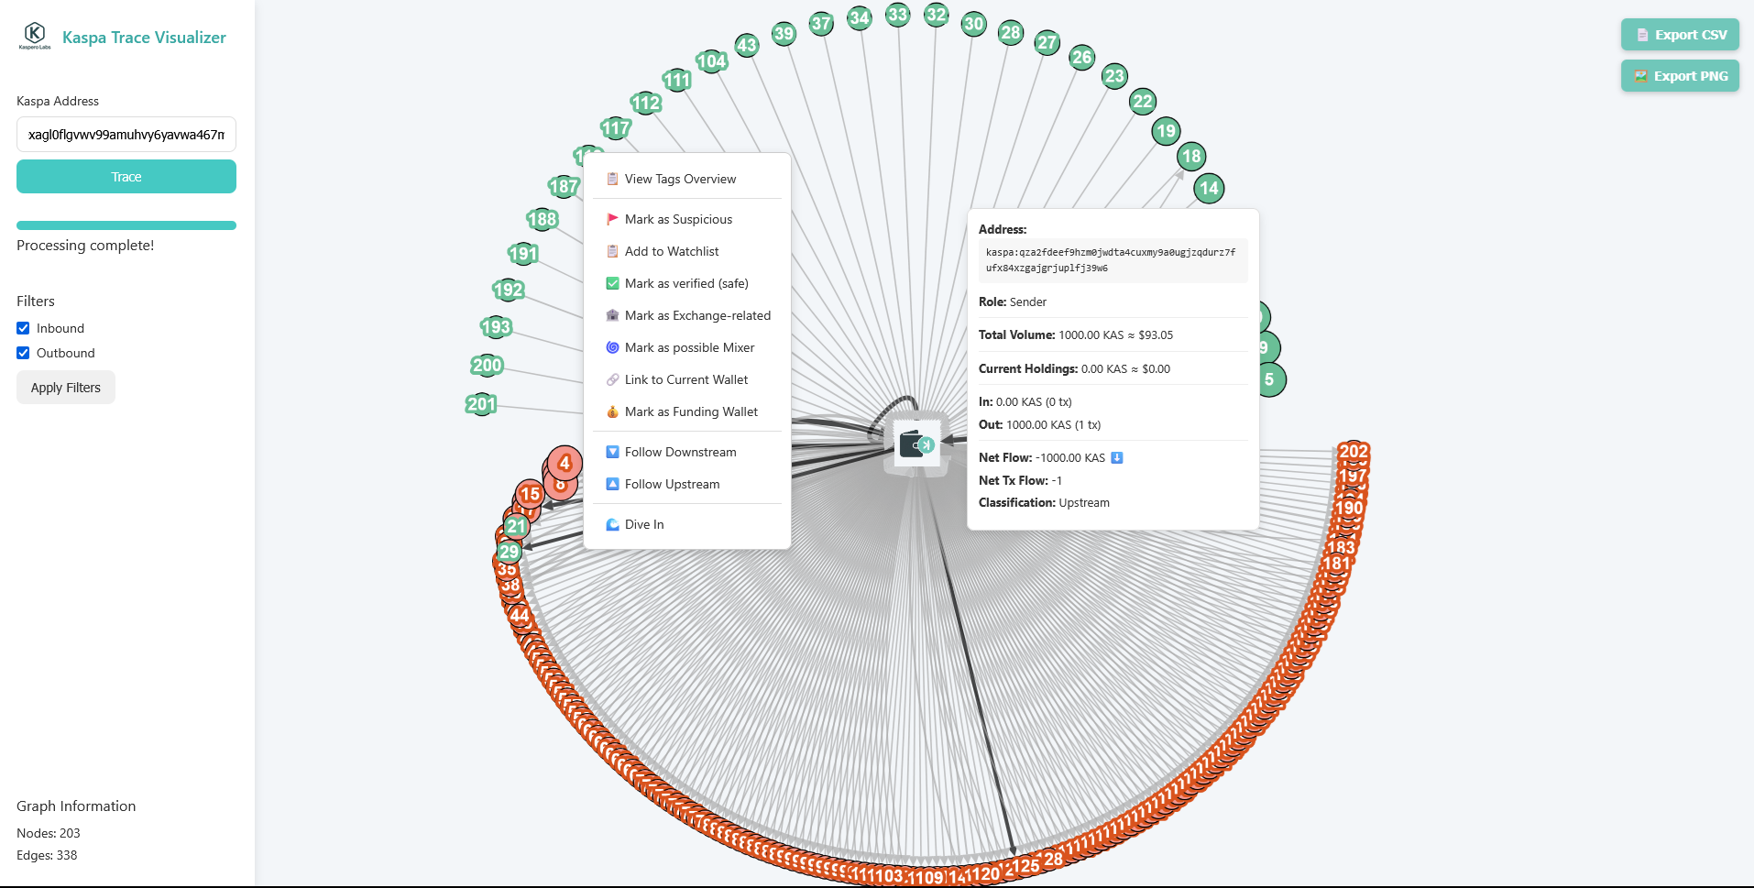Choose Mark as Exchange-related

tap(687, 315)
